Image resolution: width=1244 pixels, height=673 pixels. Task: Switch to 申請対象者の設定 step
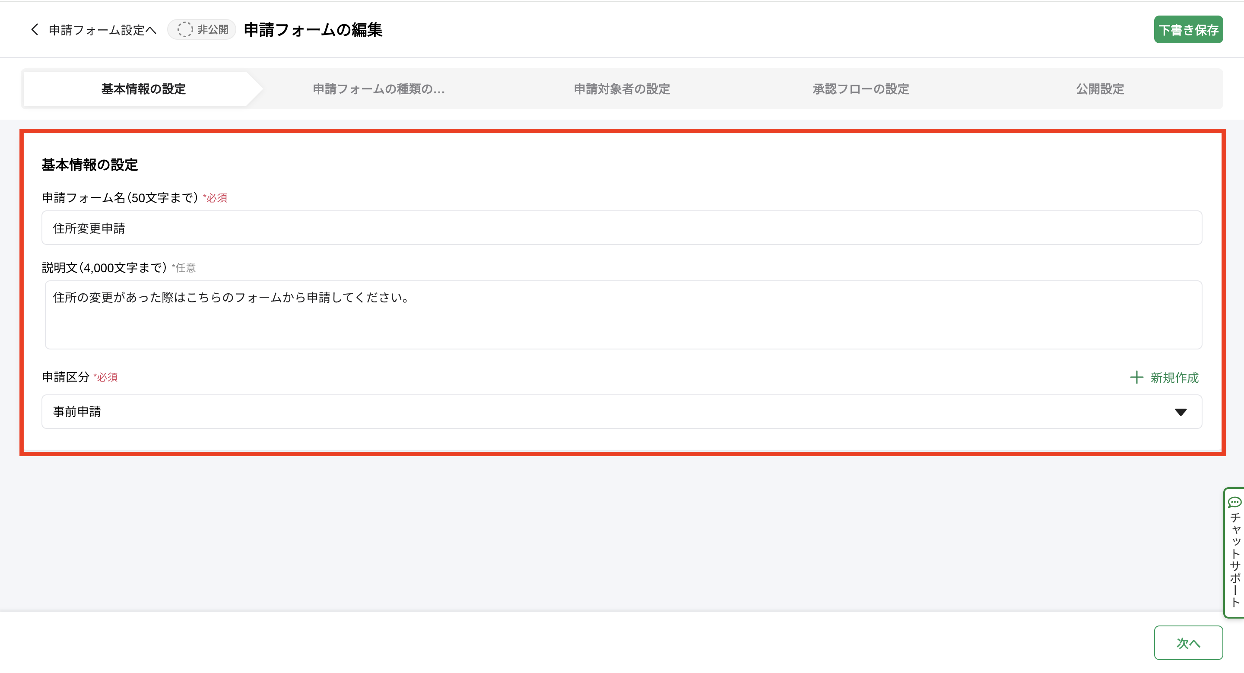click(x=622, y=89)
